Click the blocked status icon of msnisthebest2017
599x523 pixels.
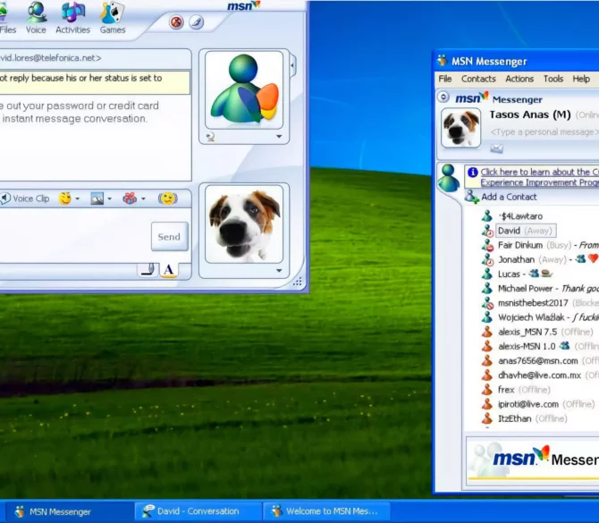click(x=487, y=303)
